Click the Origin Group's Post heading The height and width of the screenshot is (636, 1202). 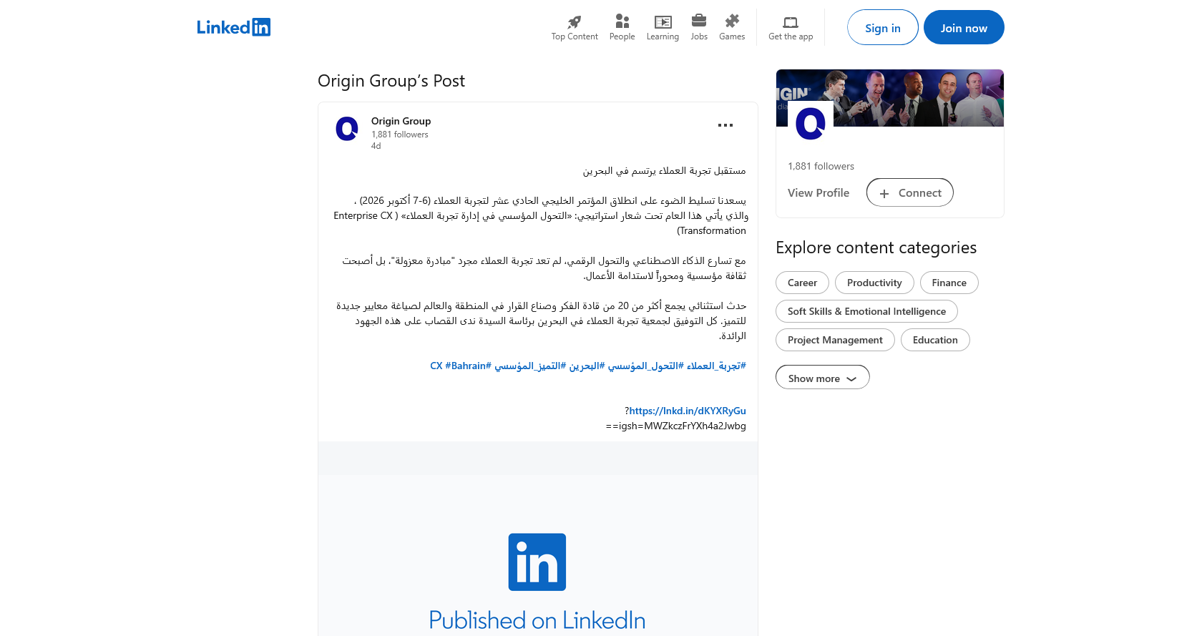pos(391,81)
